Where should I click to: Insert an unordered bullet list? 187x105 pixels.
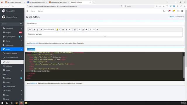click(63, 30)
